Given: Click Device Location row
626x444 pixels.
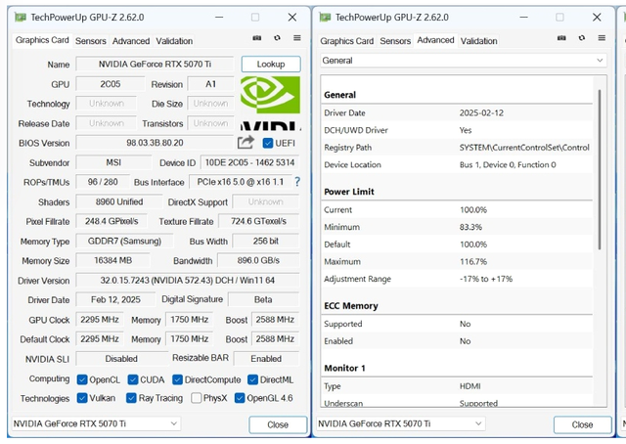Looking at the screenshot, I should pyautogui.click(x=457, y=165).
